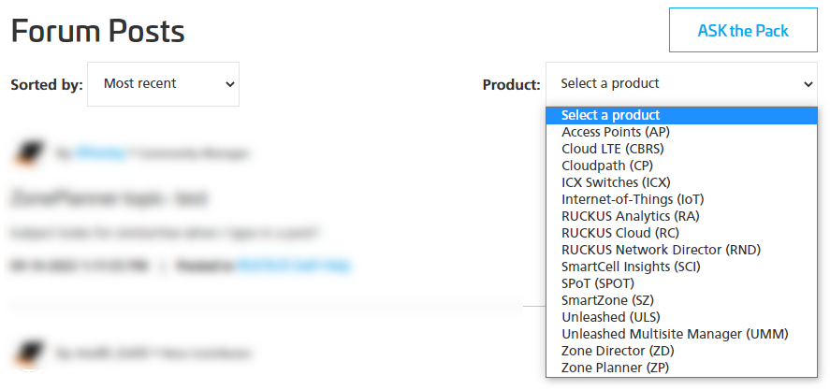
Task: Select Access Points (AP) from list
Action: [x=682, y=132]
